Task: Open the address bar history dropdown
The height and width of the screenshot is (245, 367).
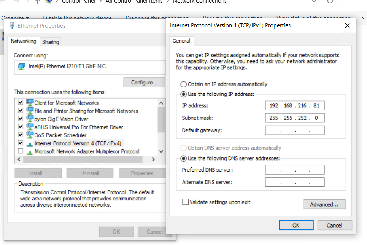Action: tap(314, 2)
